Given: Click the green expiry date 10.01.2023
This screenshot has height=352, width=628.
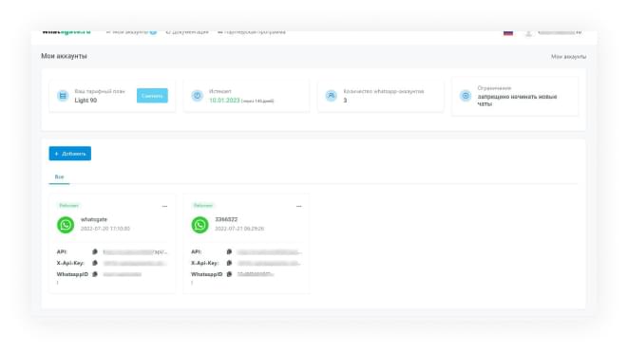Looking at the screenshot, I should [224, 101].
